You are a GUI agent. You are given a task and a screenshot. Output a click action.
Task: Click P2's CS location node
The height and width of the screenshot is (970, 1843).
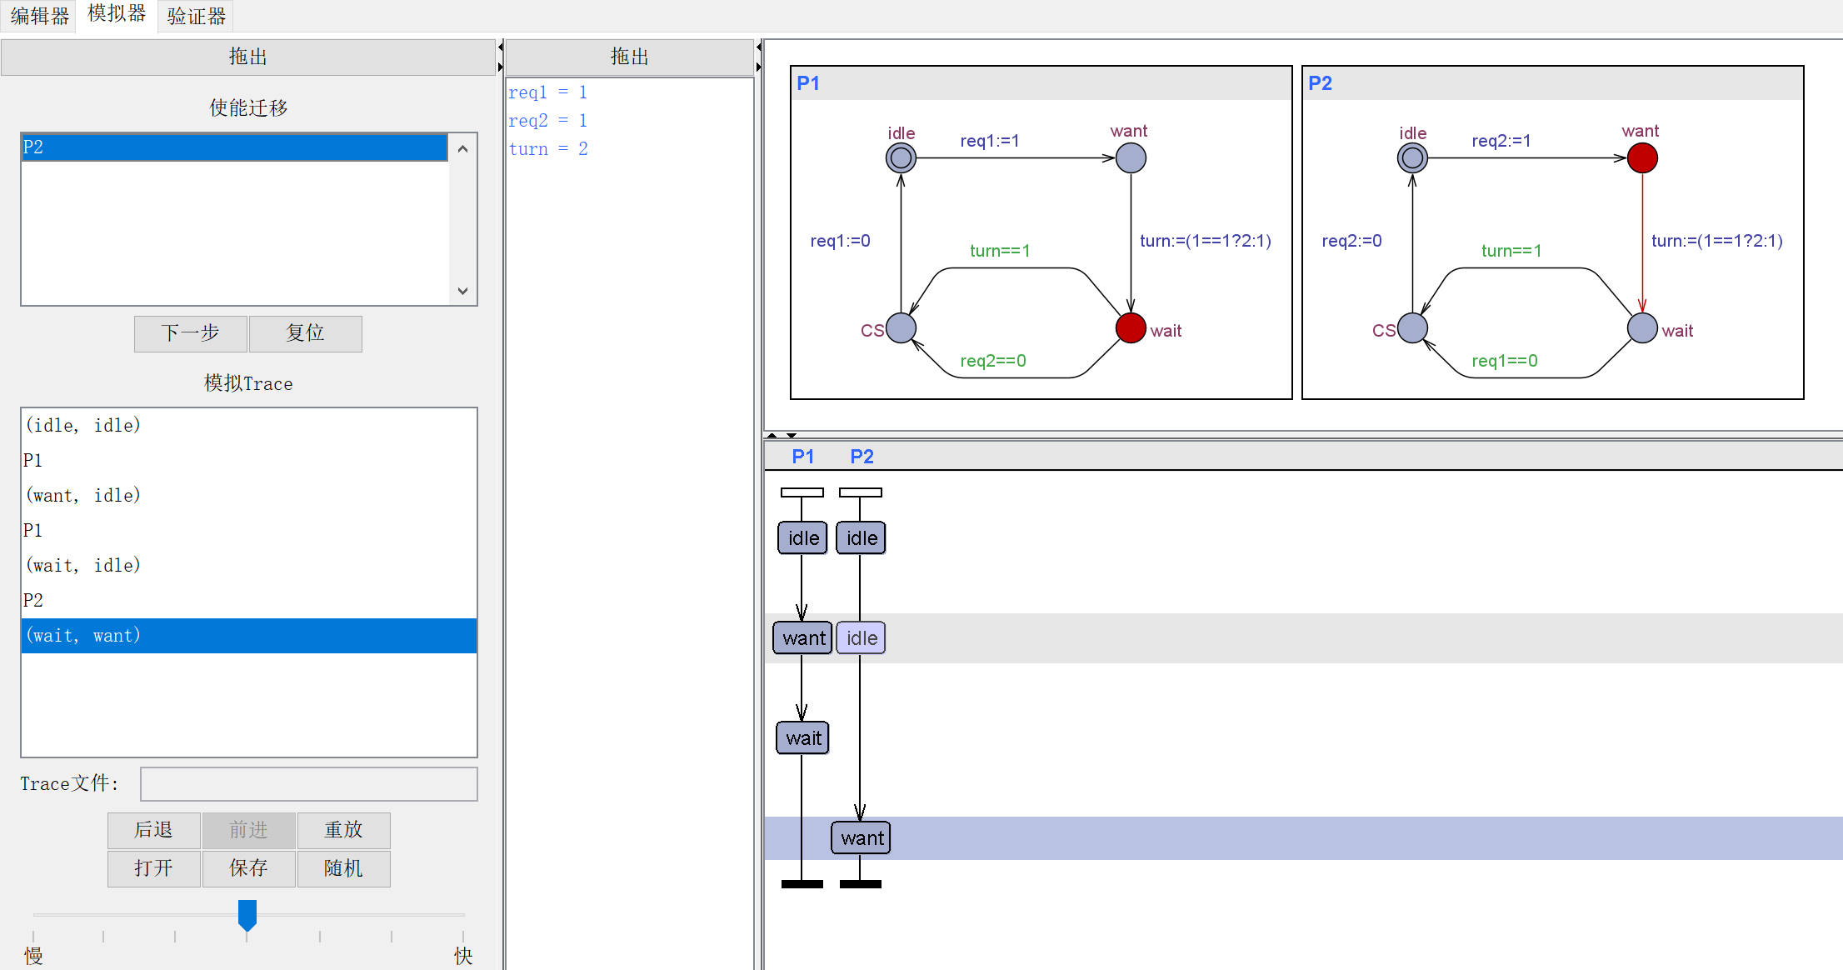(1412, 327)
